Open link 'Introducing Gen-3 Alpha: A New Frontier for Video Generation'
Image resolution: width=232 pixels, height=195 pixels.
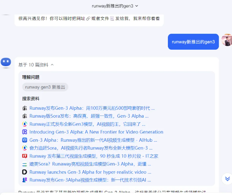click(96, 132)
